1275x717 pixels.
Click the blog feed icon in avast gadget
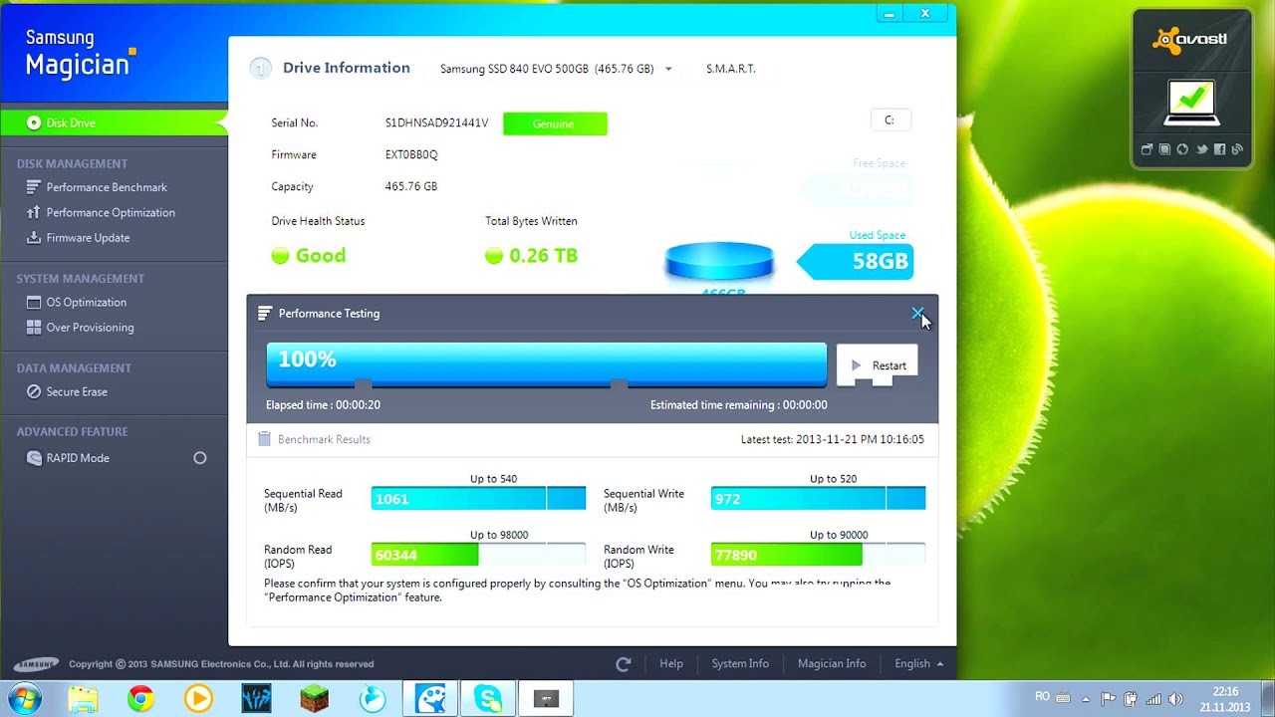[1237, 149]
